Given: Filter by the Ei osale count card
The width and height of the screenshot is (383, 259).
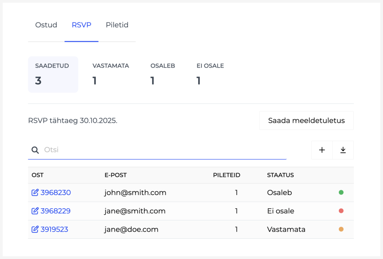Looking at the screenshot, I should point(210,74).
